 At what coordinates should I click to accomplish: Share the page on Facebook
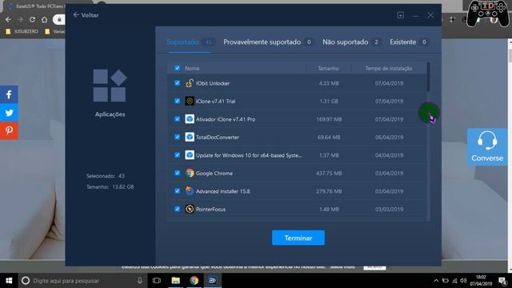coord(9,94)
